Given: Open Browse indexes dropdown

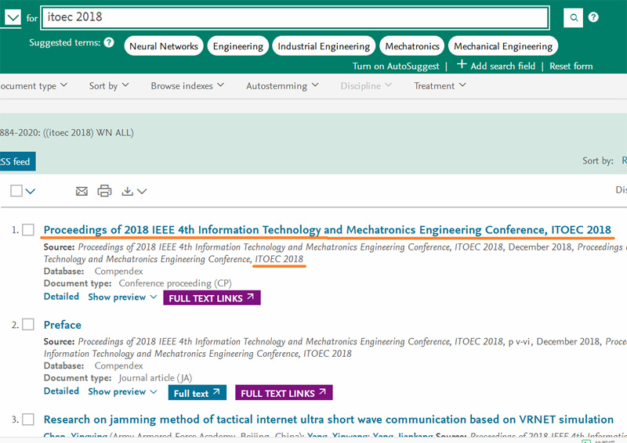Looking at the screenshot, I should (187, 86).
